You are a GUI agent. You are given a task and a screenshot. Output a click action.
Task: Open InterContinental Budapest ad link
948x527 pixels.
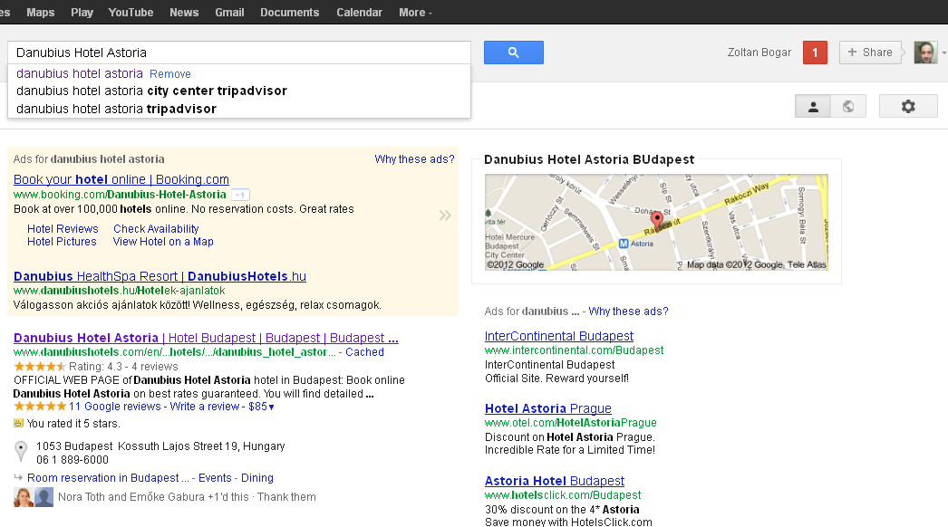(x=558, y=336)
